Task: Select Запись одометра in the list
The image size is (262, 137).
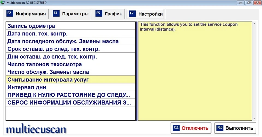Action: point(70,26)
